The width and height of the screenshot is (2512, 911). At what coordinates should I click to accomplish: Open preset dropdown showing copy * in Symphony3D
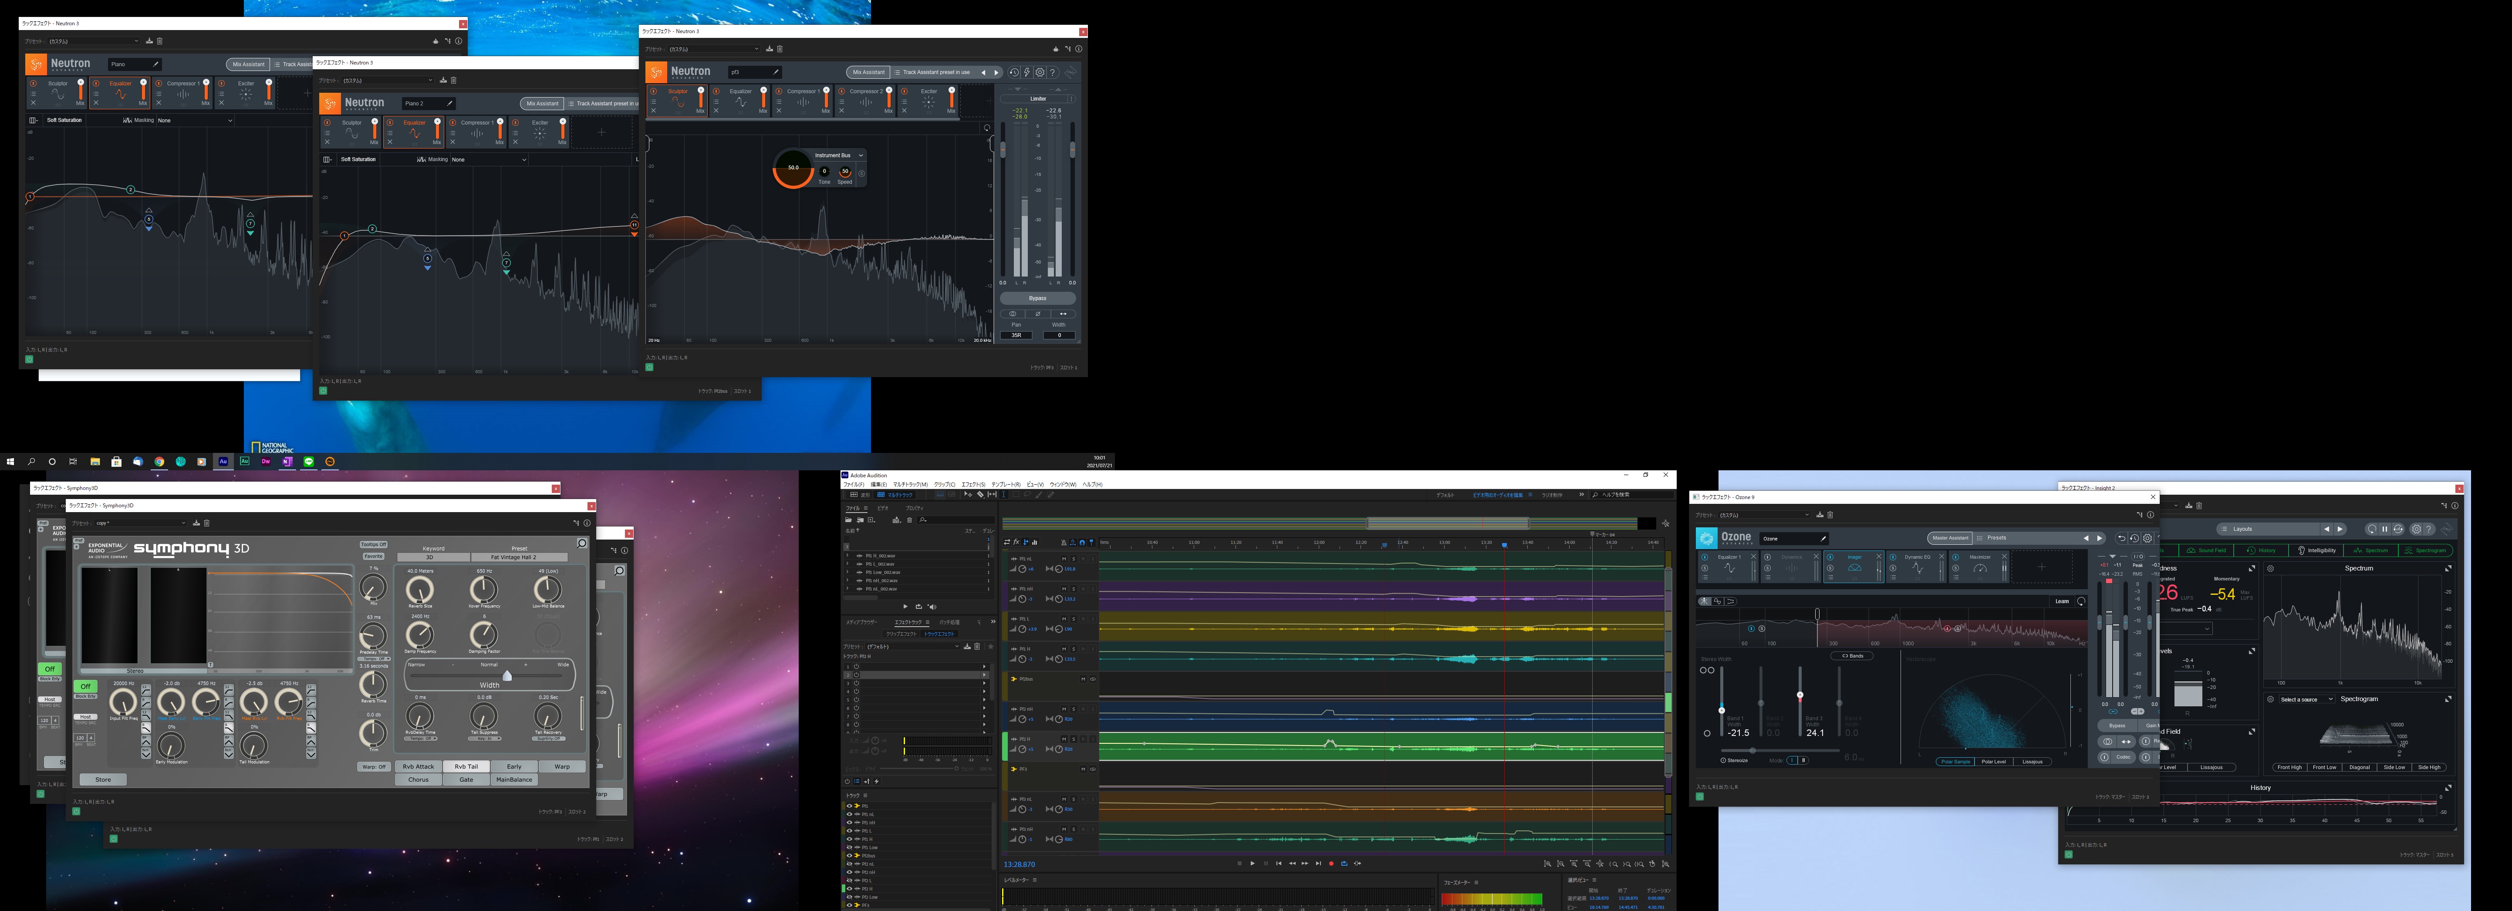click(x=140, y=523)
